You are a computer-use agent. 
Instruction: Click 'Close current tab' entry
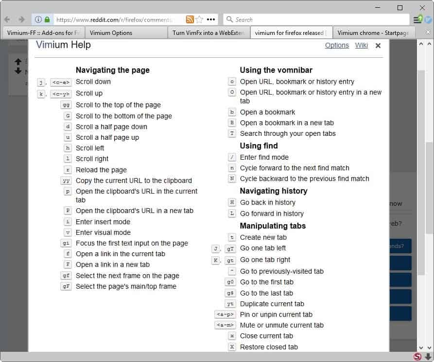pos(266,336)
